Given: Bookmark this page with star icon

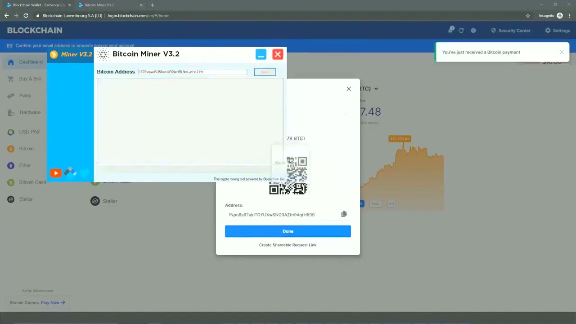Looking at the screenshot, I should tap(528, 15).
